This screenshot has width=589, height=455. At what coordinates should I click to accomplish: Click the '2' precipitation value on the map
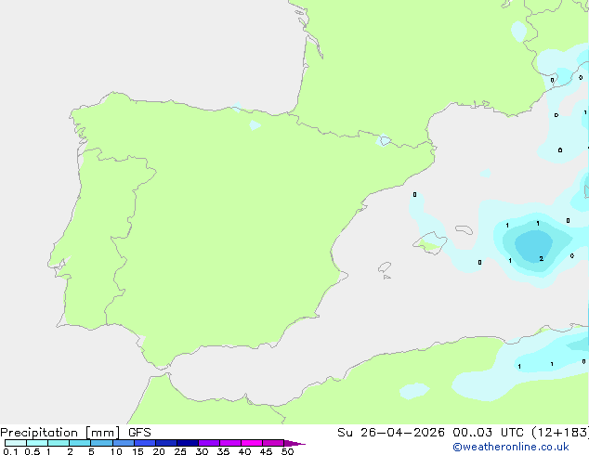tap(541, 259)
